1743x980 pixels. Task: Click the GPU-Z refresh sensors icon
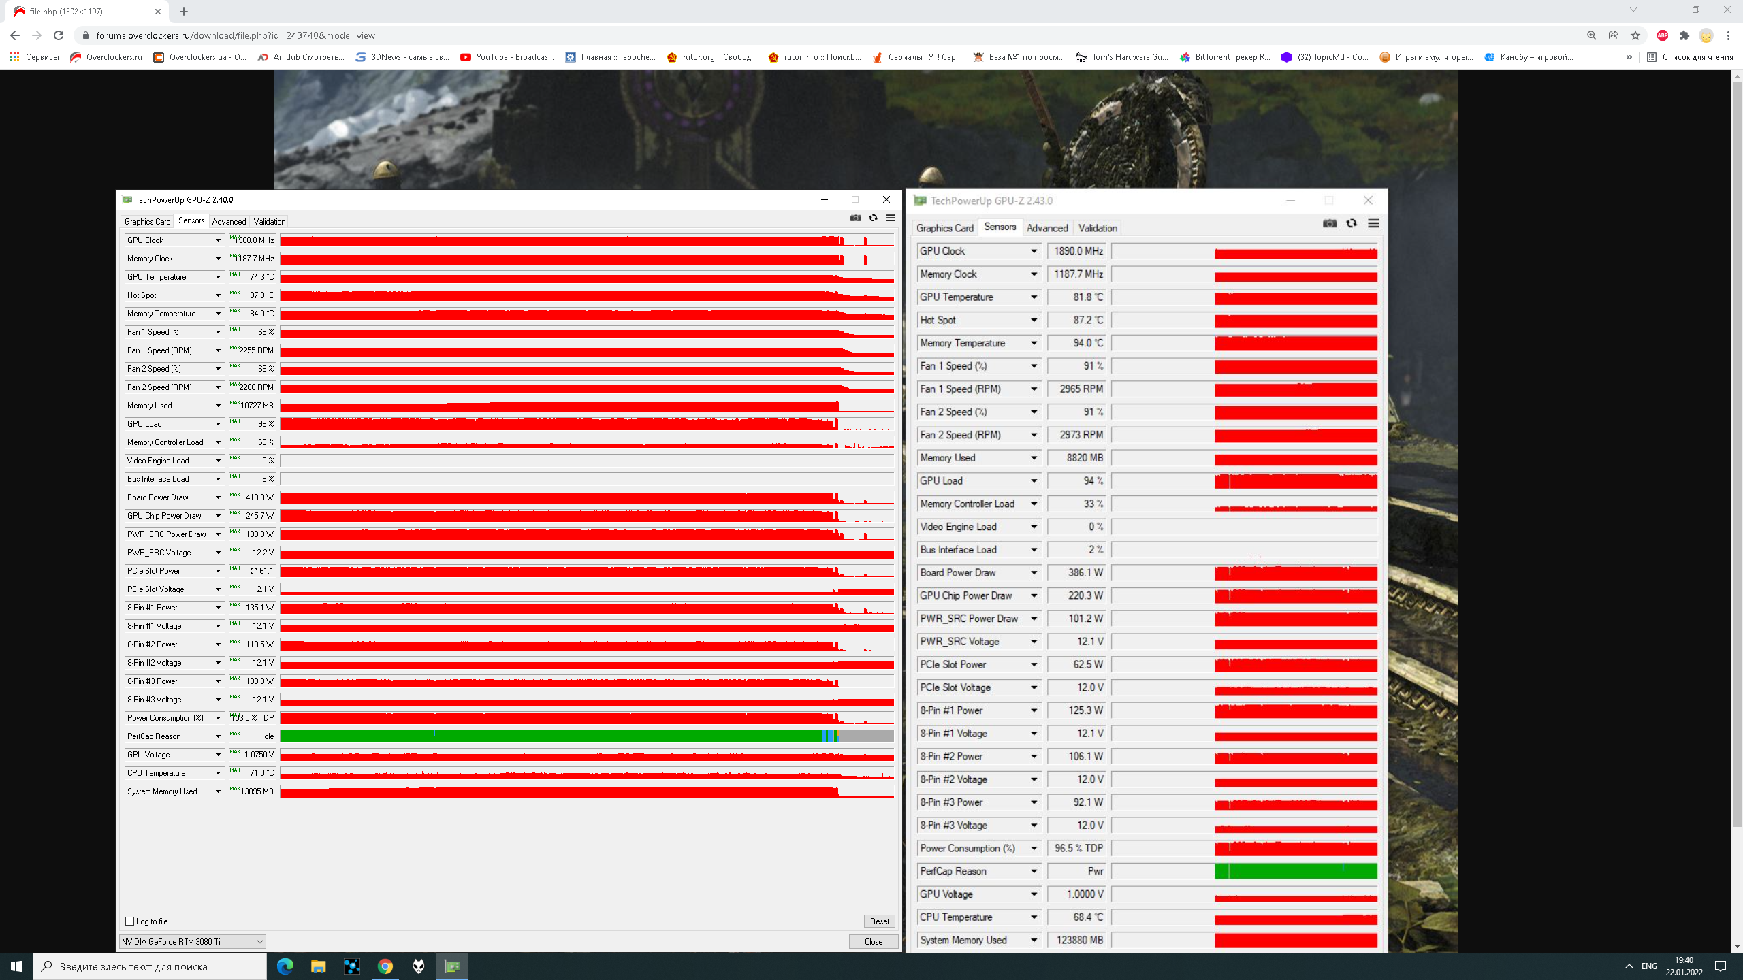(873, 218)
